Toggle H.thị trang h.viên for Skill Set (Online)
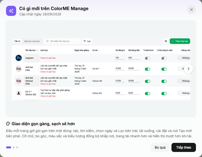The width and height of the screenshot is (202, 157). click(x=164, y=81)
